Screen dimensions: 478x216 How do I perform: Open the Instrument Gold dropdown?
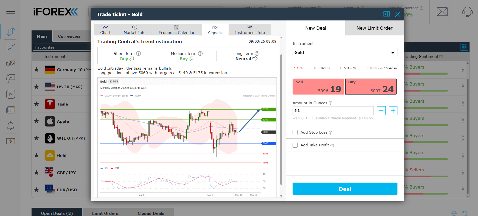click(345, 53)
